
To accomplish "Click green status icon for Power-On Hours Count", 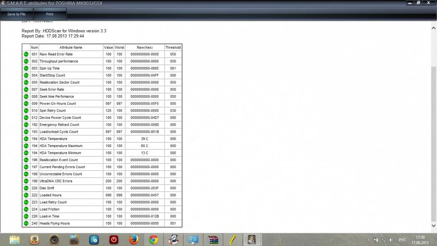I will (26, 103).
